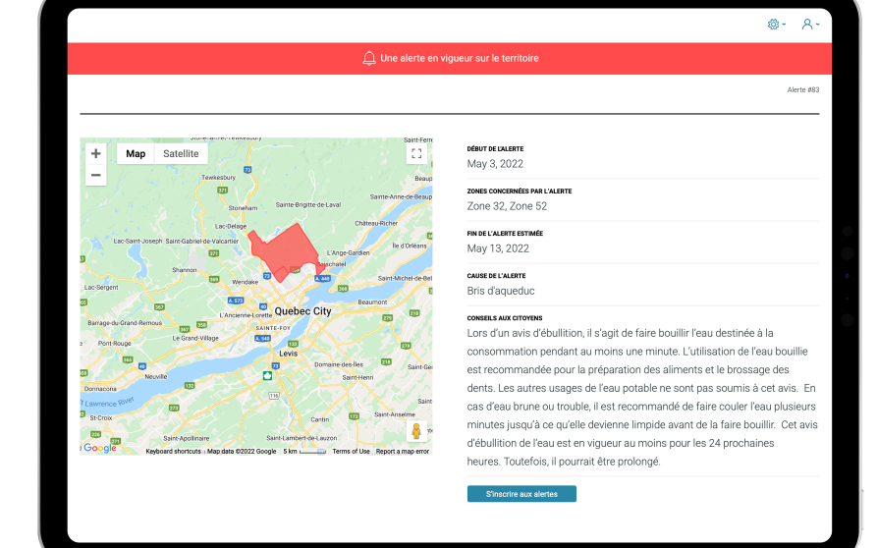This screenshot has height=548, width=877.
Task: Switch to the Map view tab
Action: point(136,154)
